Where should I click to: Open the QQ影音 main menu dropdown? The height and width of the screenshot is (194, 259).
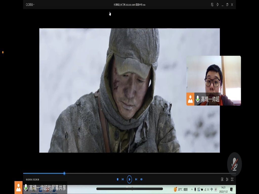(30, 5)
